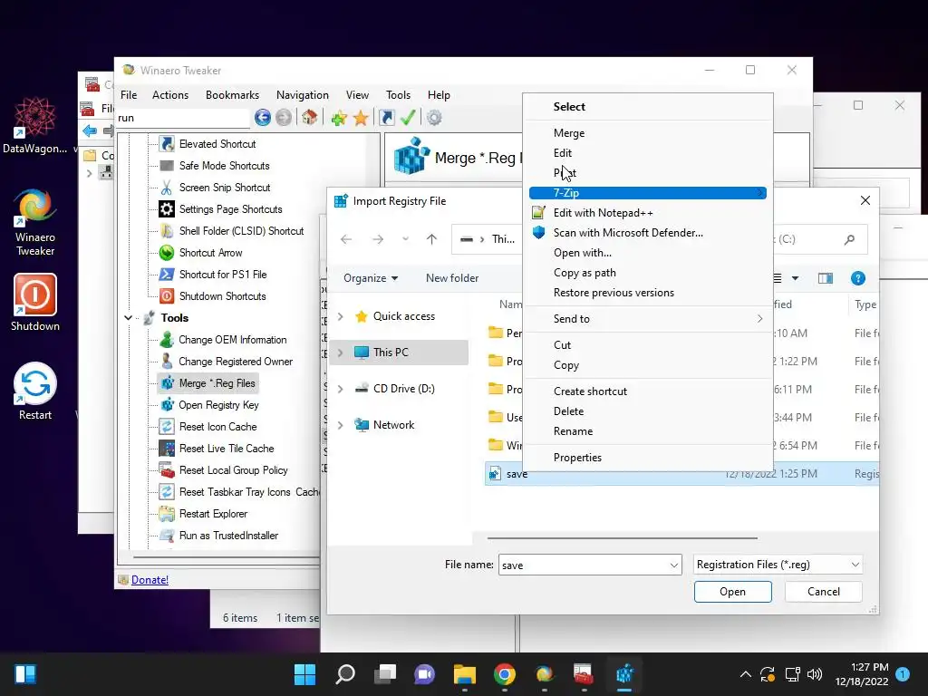Click the Winaero Tweaker back navigation arrow
Image resolution: width=928 pixels, height=696 pixels.
tap(263, 118)
